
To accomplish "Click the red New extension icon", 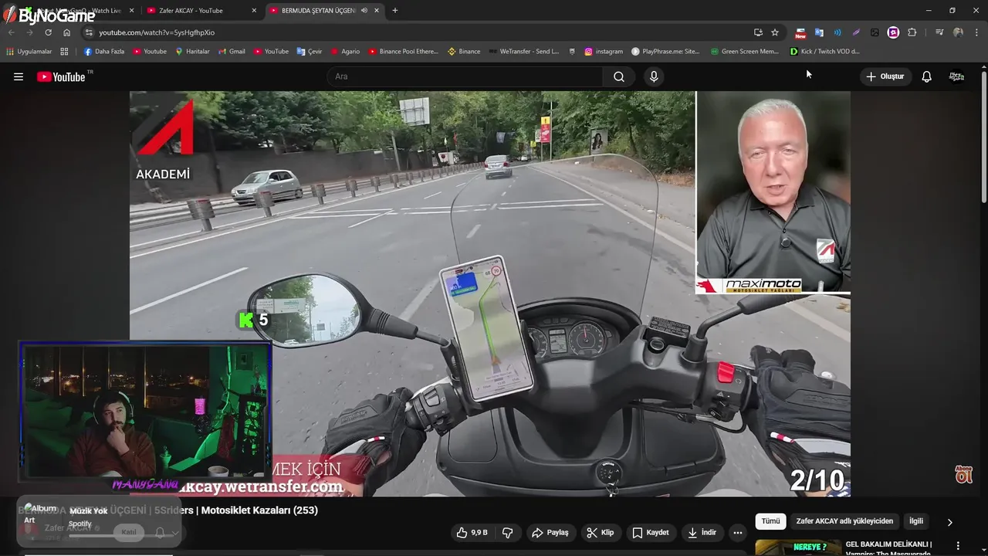I will pos(800,32).
